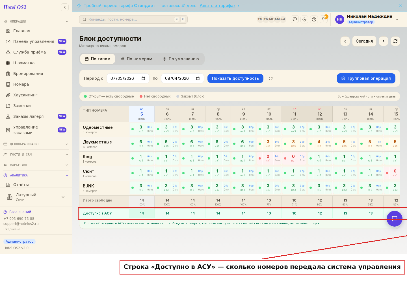Click the end date field 08/04/2026
The width and height of the screenshot is (407, 281).
coord(183,78)
